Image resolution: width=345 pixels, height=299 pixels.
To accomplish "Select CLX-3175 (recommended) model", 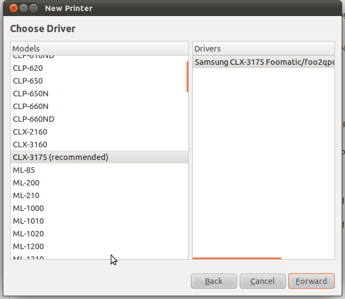I will coord(99,157).
